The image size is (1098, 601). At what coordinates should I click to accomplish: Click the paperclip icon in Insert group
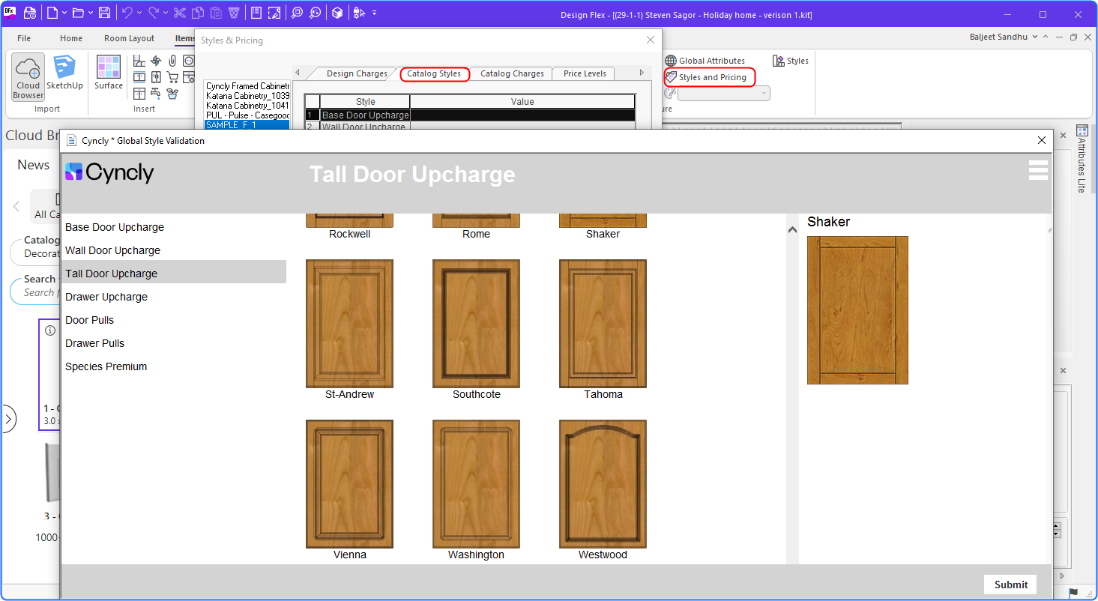click(172, 61)
